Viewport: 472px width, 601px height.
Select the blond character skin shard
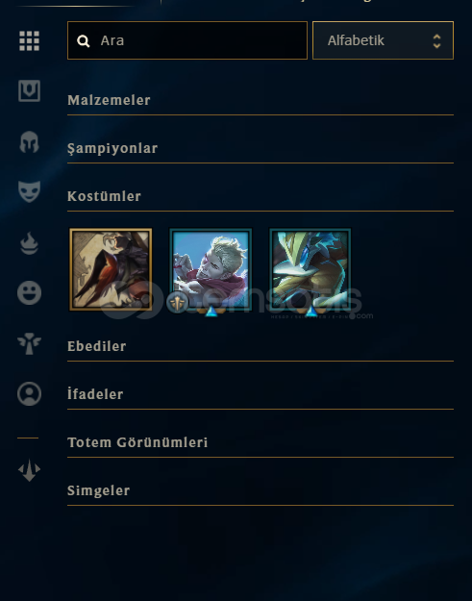(211, 269)
